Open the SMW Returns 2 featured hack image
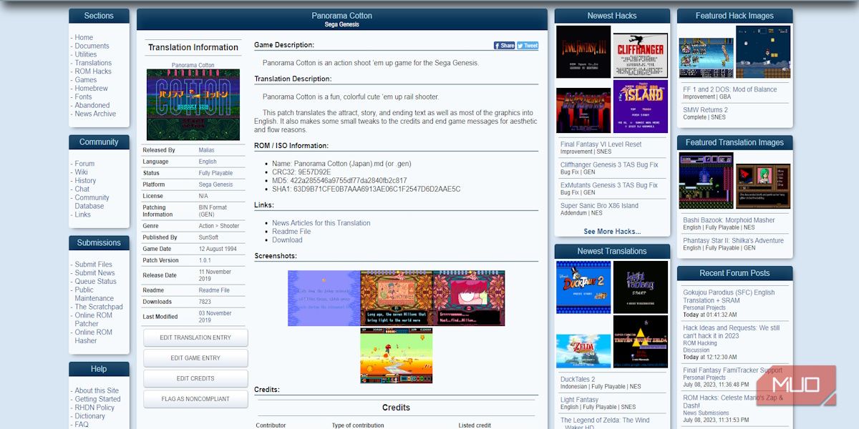The height and width of the screenshot is (429, 859). [763, 52]
